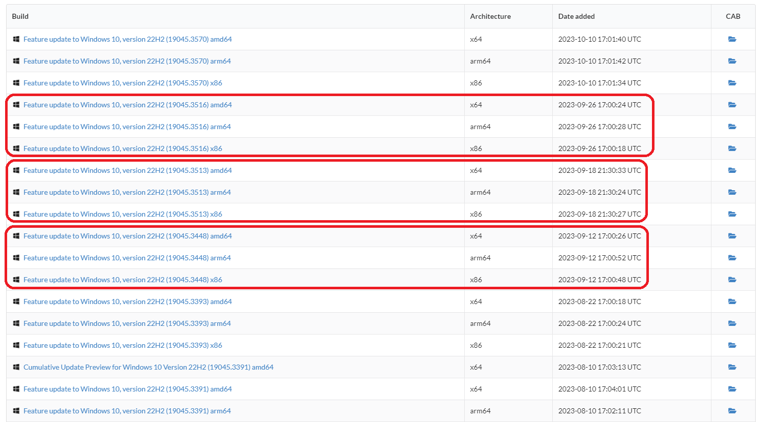
Task: Open CAB folder icon for 19045.3513 amd64 row
Action: click(x=732, y=170)
